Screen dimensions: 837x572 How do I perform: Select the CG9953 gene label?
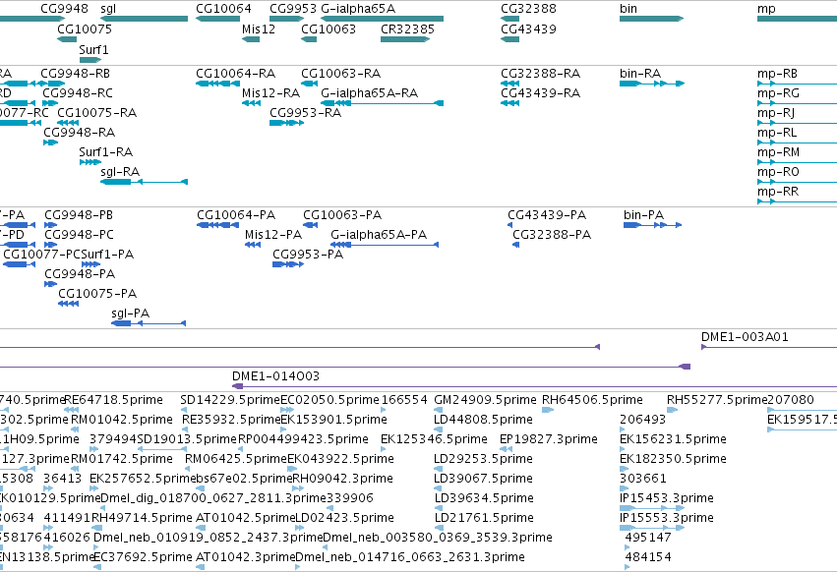point(293,9)
